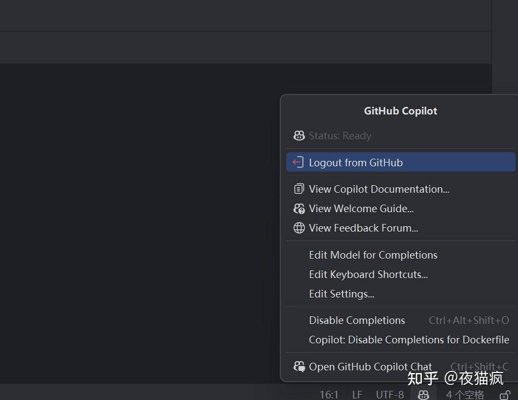The image size is (518, 400).
Task: Open the 4 个空格 indent settings
Action: [465, 395]
